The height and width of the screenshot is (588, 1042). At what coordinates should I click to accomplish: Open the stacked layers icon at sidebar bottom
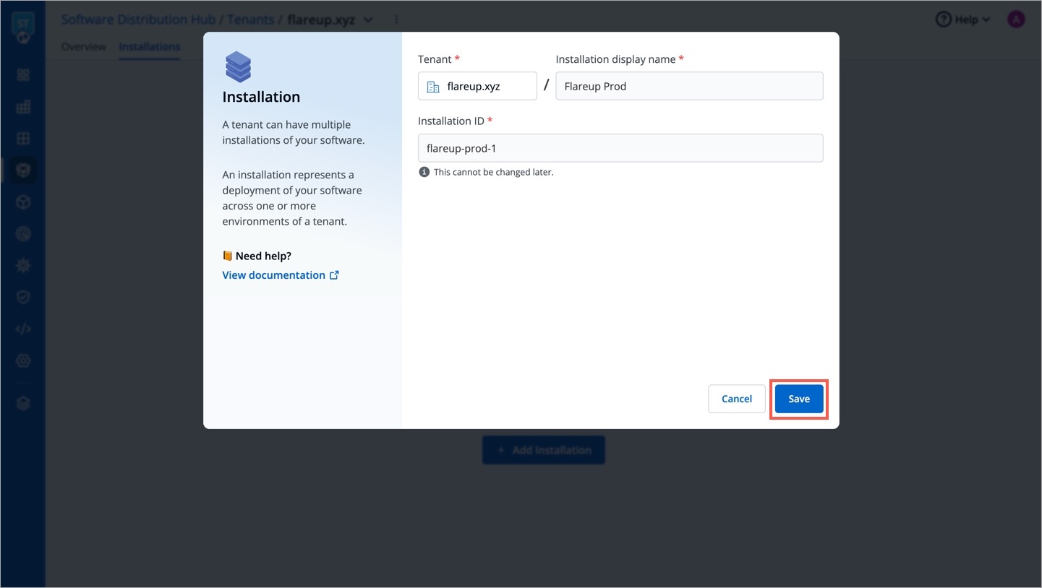pyautogui.click(x=23, y=404)
